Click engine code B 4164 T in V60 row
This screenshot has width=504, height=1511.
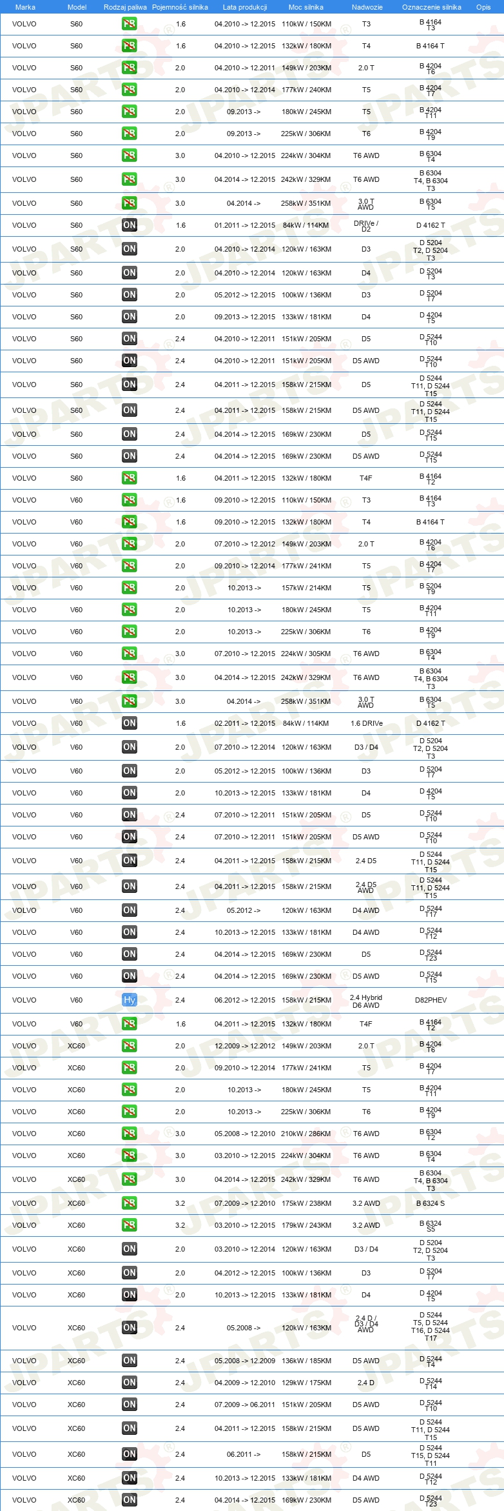point(431,522)
